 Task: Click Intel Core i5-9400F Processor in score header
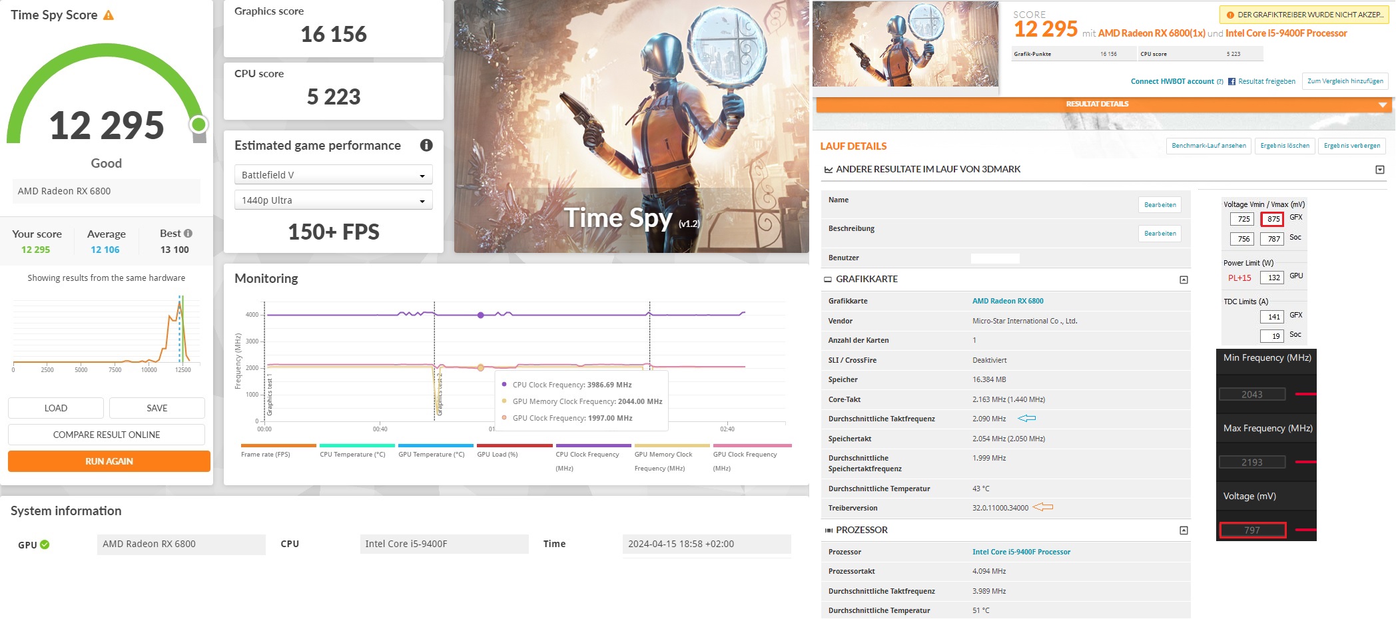[1286, 33]
